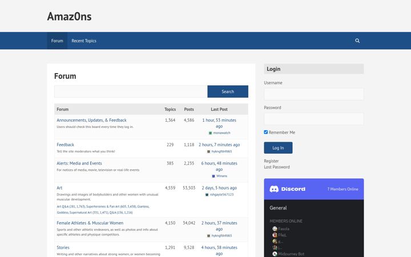Click FfejL's Discord avatar

tap(275, 235)
